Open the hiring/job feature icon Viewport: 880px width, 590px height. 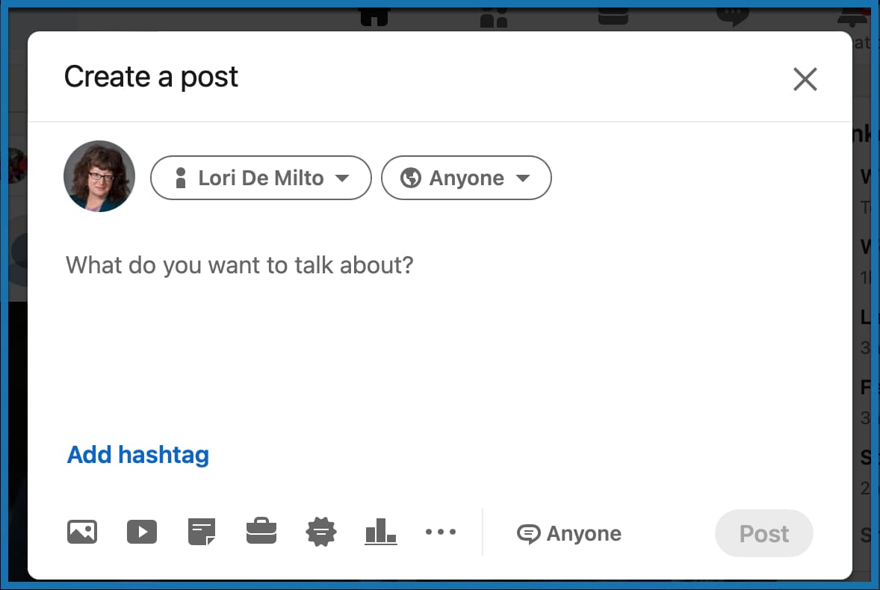coord(261,532)
